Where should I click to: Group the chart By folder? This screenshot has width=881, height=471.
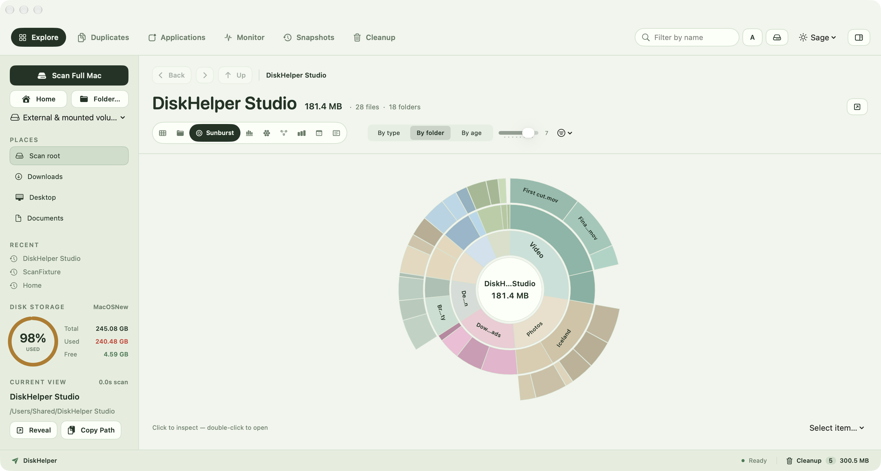[430, 133]
